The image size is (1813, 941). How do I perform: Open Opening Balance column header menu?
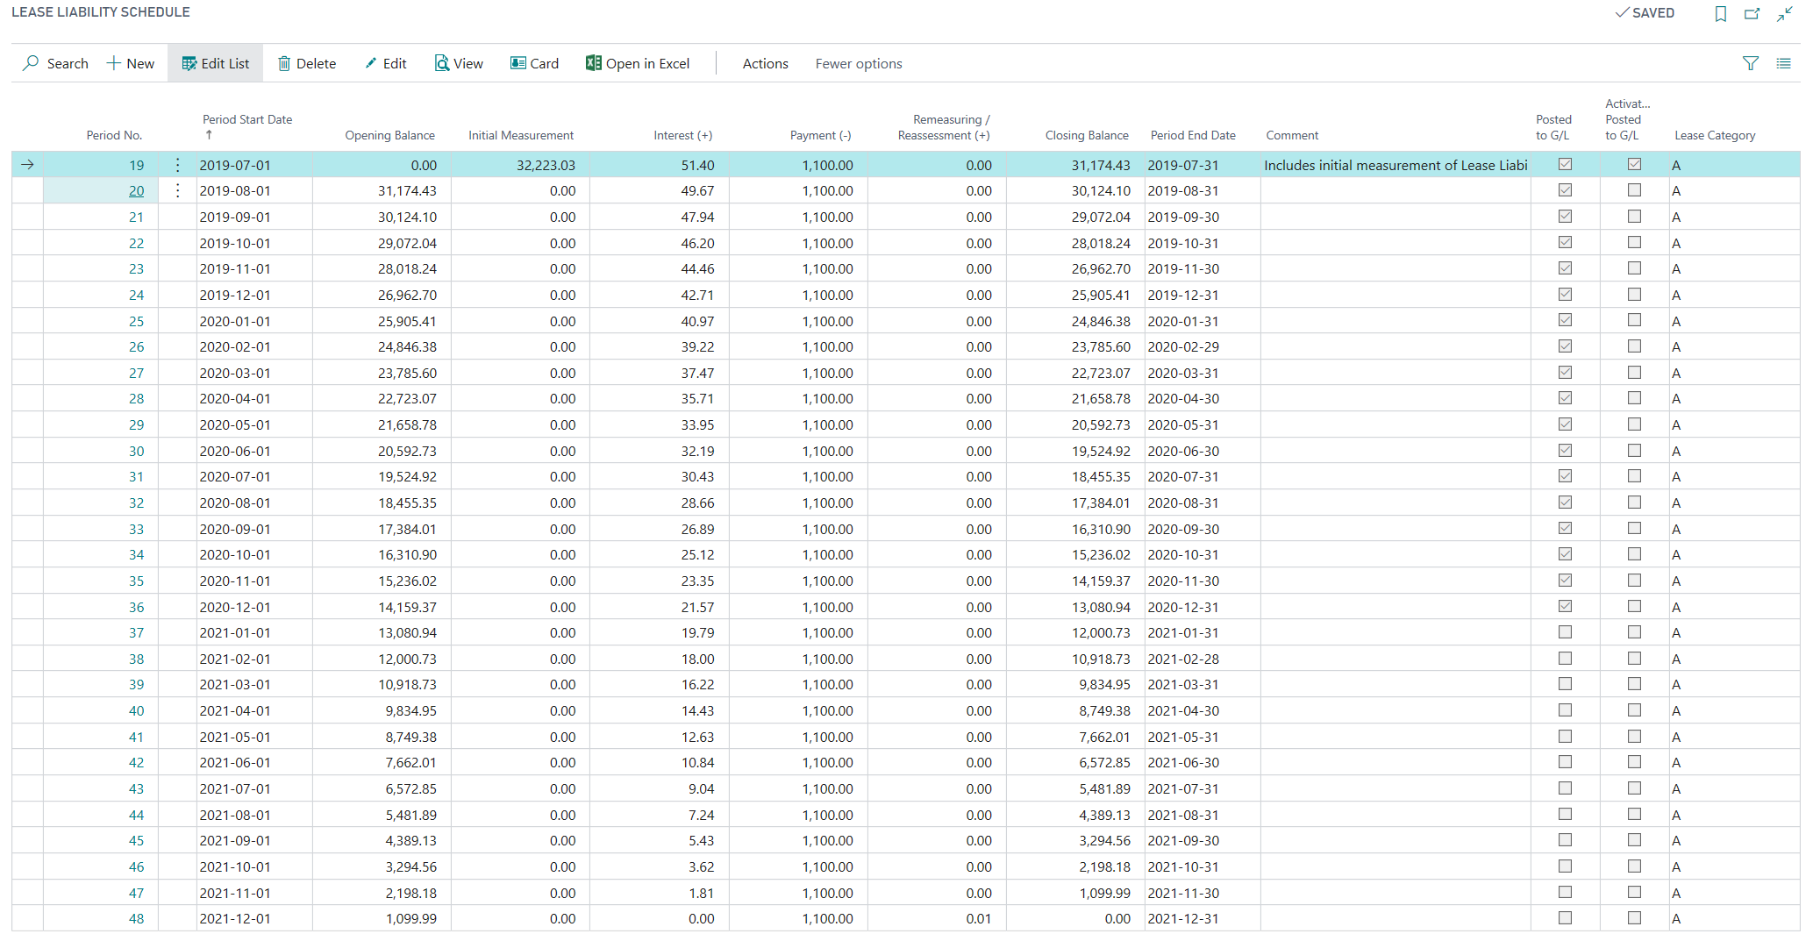coord(389,135)
